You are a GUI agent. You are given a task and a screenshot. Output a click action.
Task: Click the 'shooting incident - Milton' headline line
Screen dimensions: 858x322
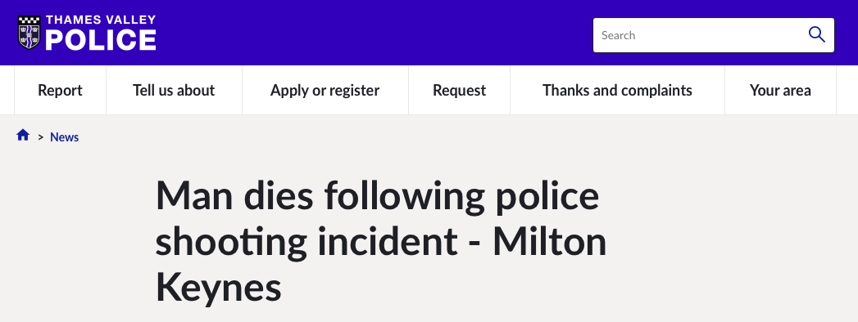pyautogui.click(x=381, y=243)
